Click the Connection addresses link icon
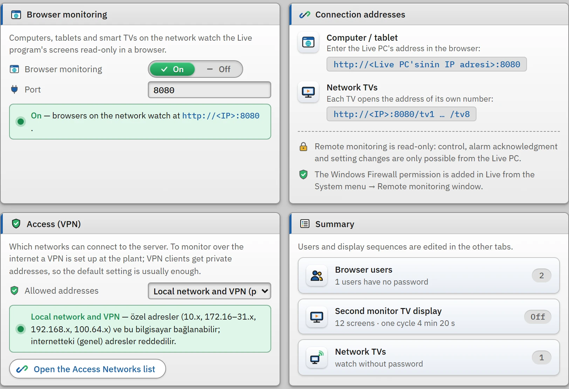Image resolution: width=569 pixels, height=389 pixels. click(305, 15)
